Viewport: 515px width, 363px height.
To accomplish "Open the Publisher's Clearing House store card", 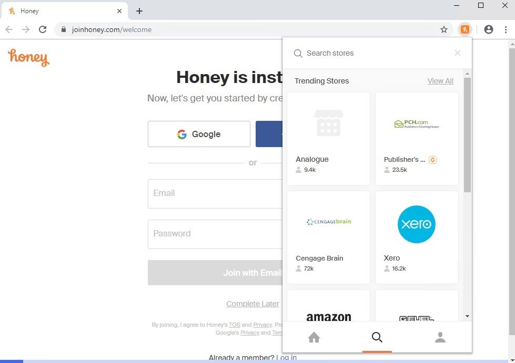I will 417,138.
